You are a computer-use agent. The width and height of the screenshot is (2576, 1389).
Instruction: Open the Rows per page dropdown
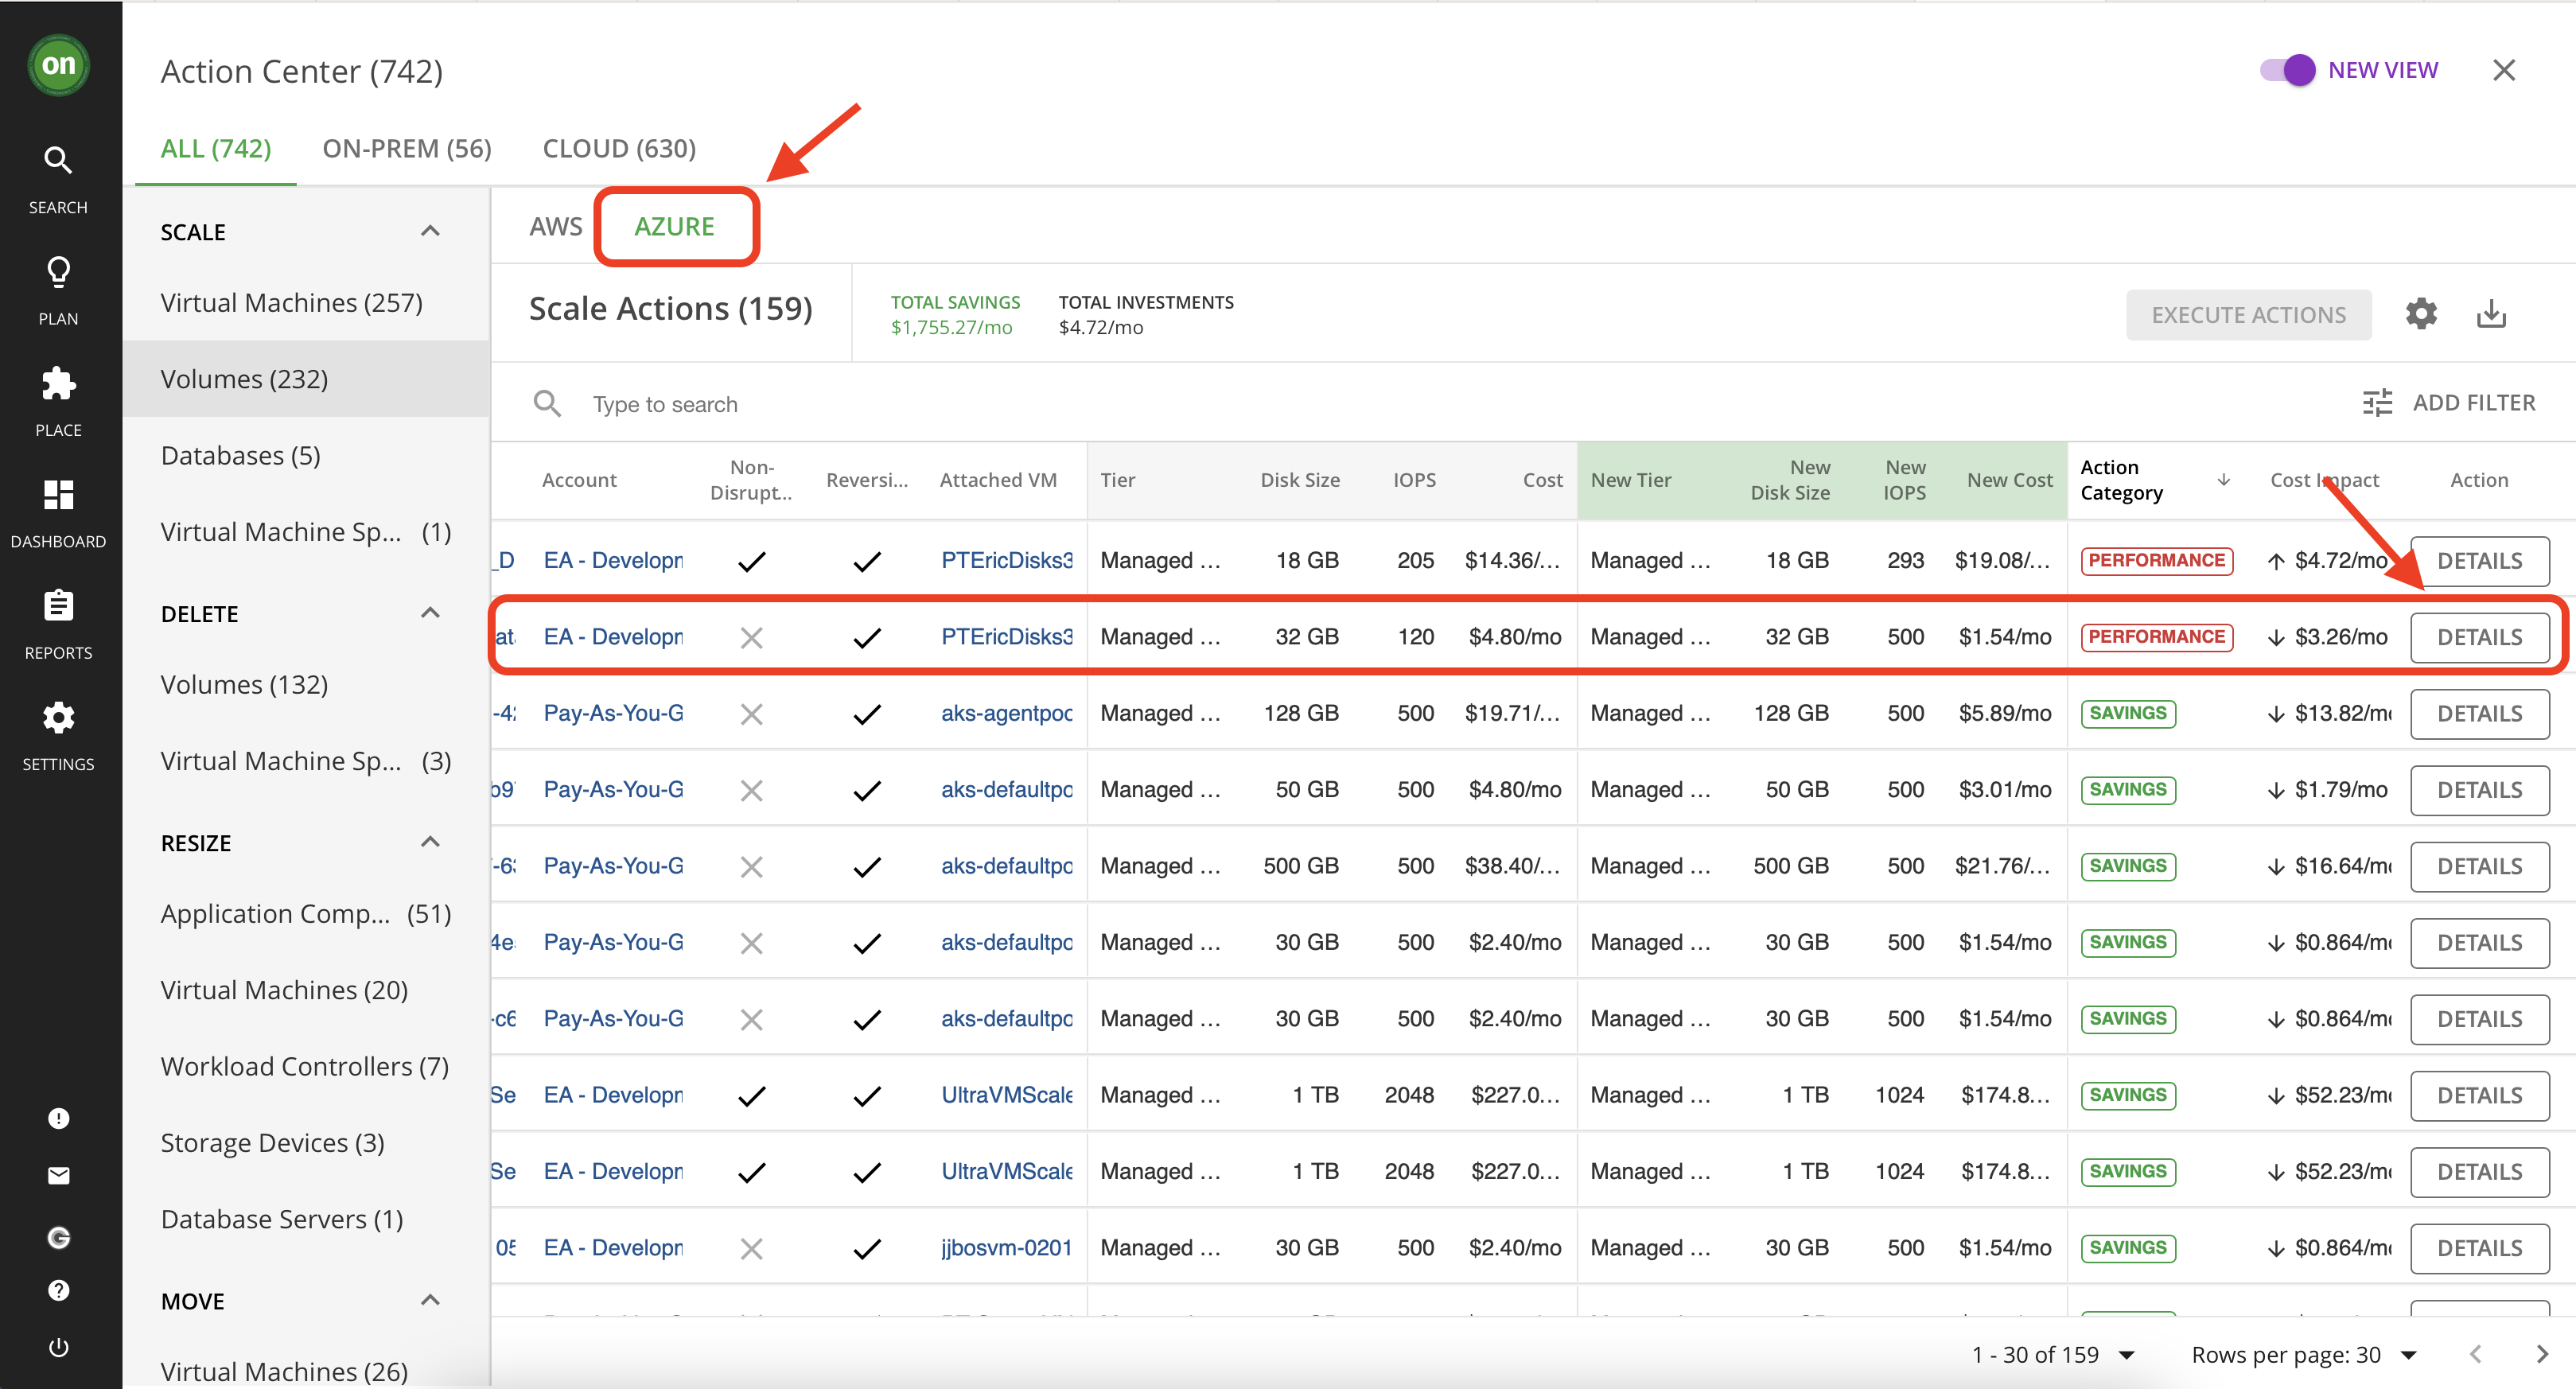[x=2409, y=1355]
